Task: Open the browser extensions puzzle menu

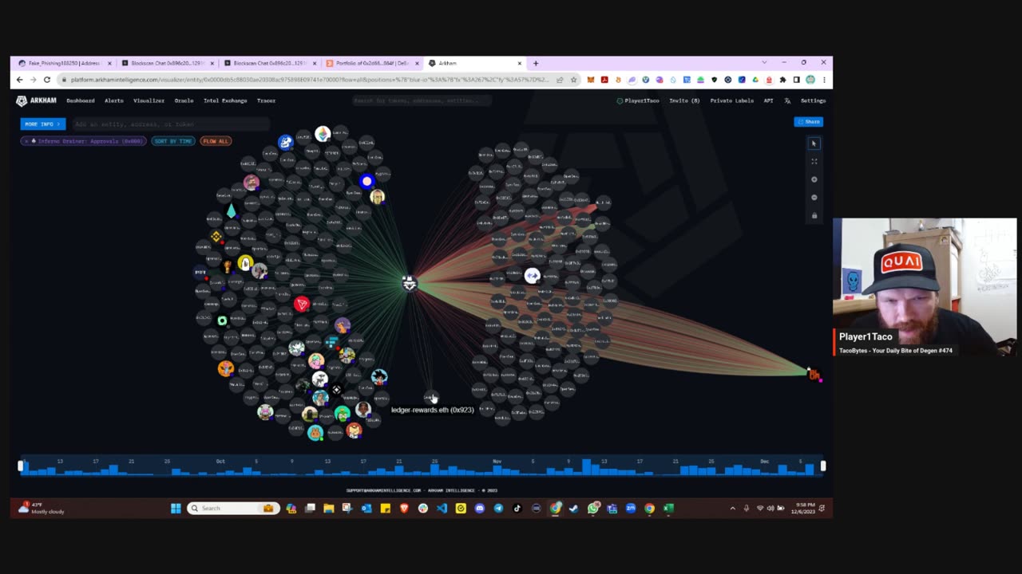Action: click(x=782, y=80)
